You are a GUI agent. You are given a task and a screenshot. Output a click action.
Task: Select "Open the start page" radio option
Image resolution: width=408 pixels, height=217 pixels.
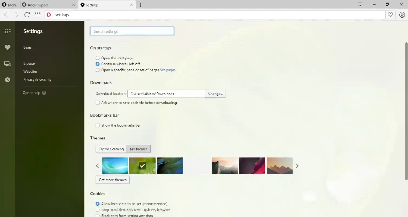tap(98, 58)
